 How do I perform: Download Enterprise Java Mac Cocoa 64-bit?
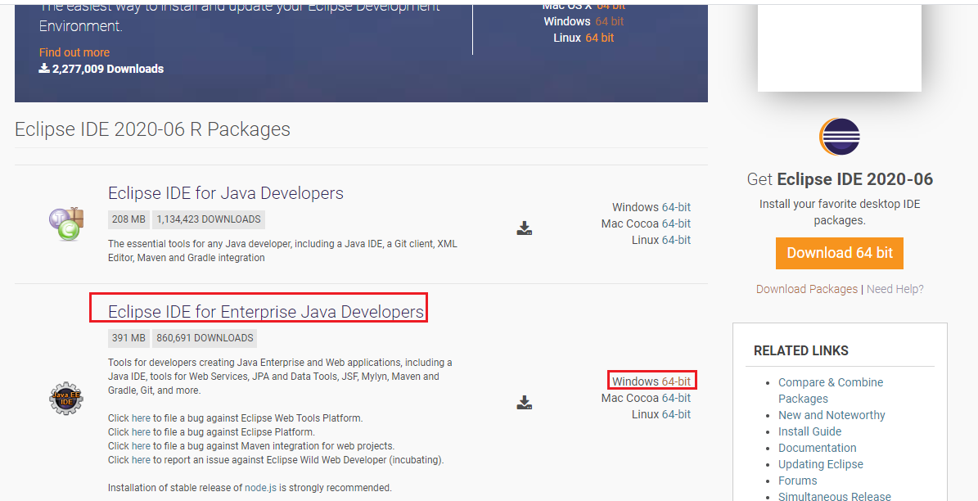tap(676, 397)
